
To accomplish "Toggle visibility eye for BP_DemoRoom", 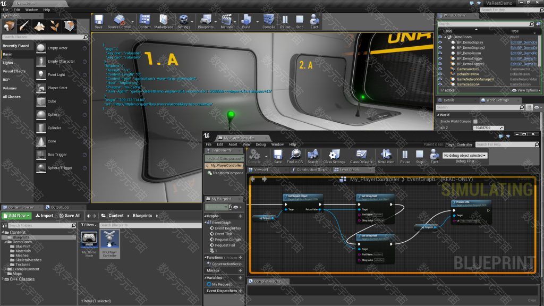I will coord(440,53).
